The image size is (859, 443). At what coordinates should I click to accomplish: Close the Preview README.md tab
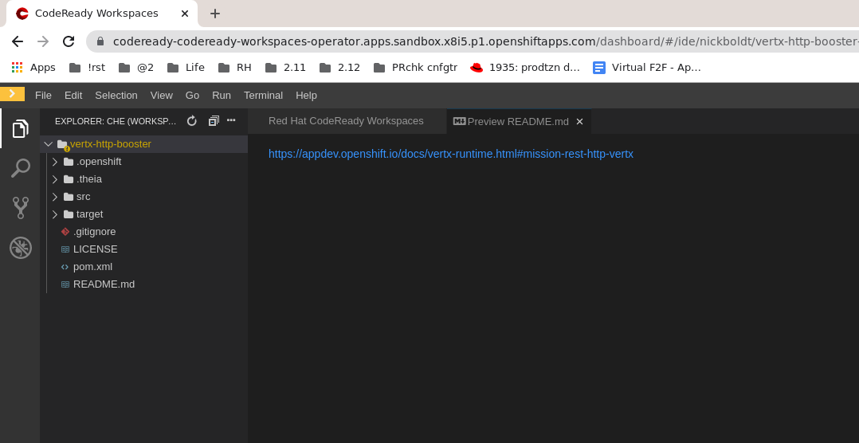pyautogui.click(x=579, y=122)
